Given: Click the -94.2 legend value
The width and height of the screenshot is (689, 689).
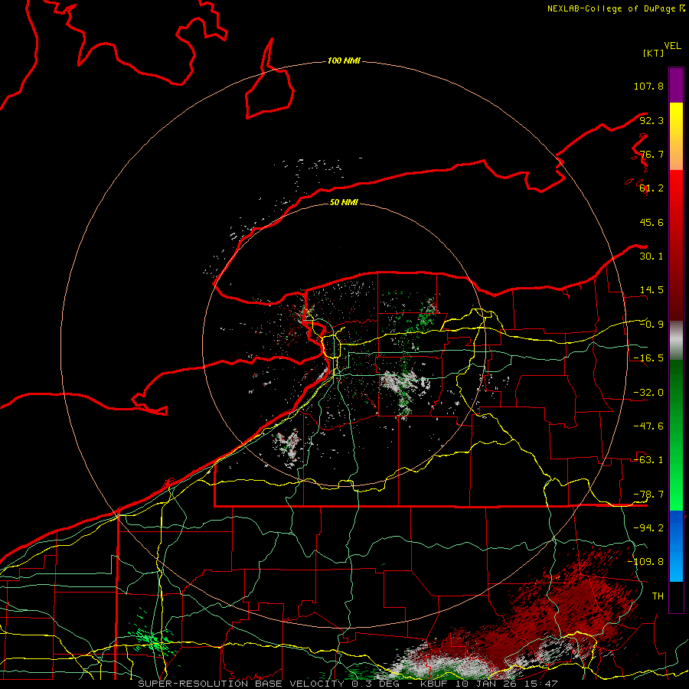Looking at the screenshot, I should click(648, 527).
